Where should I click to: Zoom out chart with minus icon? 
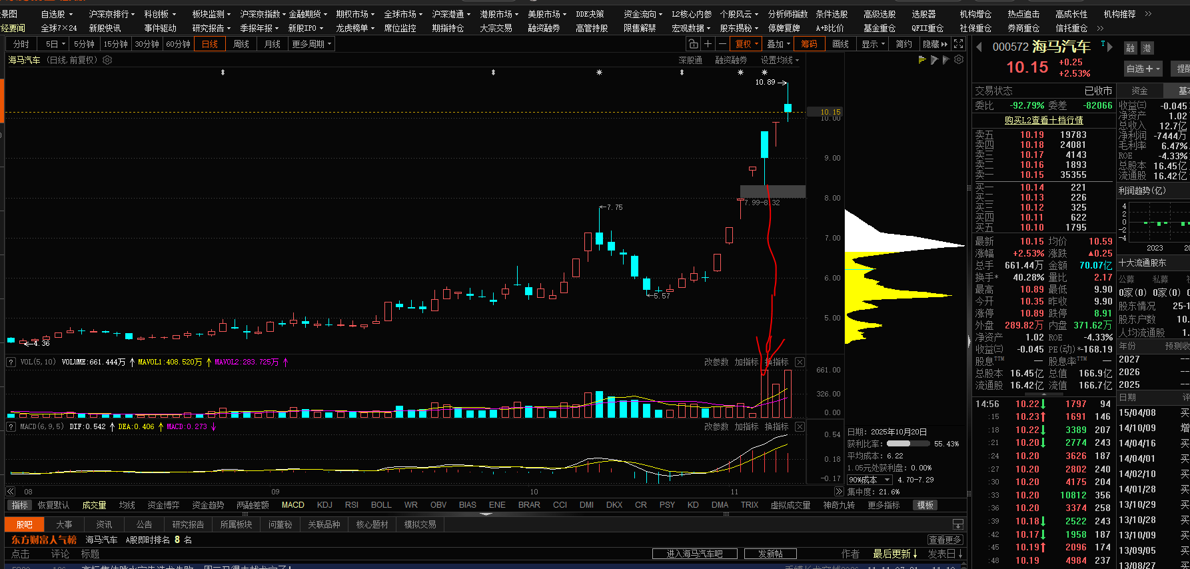point(722,44)
